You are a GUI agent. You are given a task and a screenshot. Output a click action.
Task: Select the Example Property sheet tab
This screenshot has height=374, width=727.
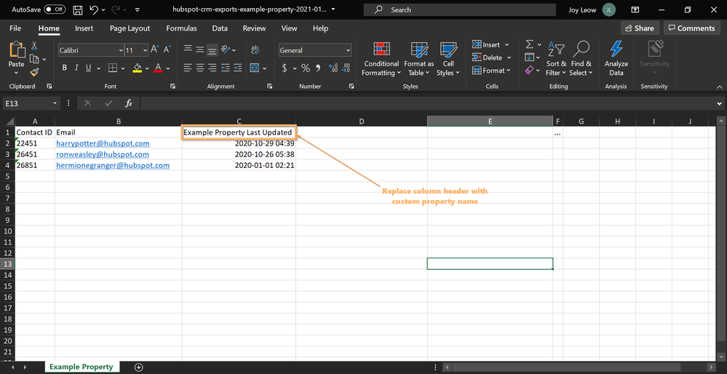click(x=81, y=367)
